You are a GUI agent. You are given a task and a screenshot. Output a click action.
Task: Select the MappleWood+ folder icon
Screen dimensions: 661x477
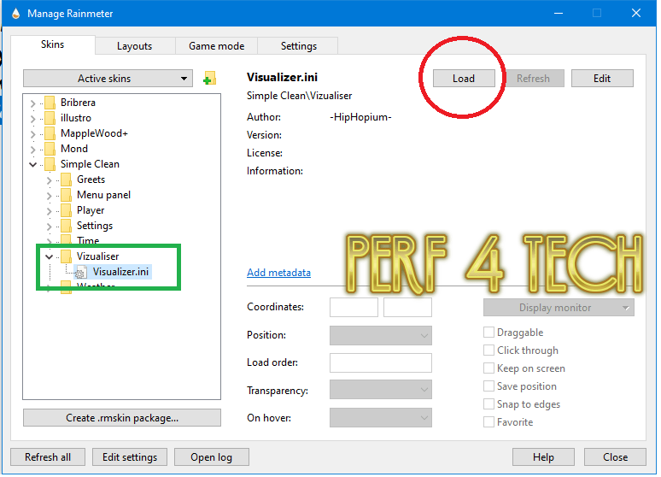tap(50, 133)
